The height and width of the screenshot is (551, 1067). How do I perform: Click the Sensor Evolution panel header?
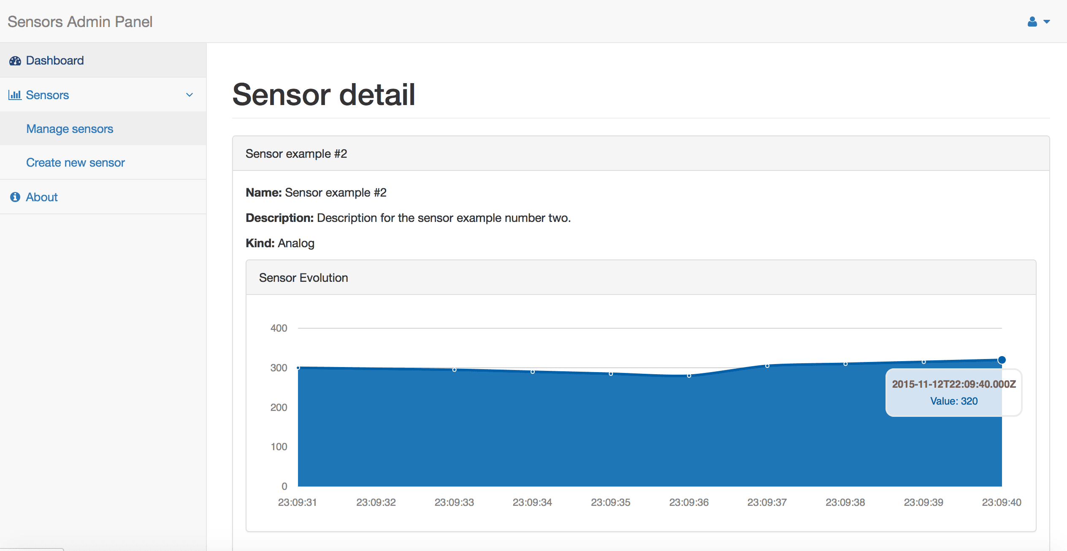coord(303,277)
